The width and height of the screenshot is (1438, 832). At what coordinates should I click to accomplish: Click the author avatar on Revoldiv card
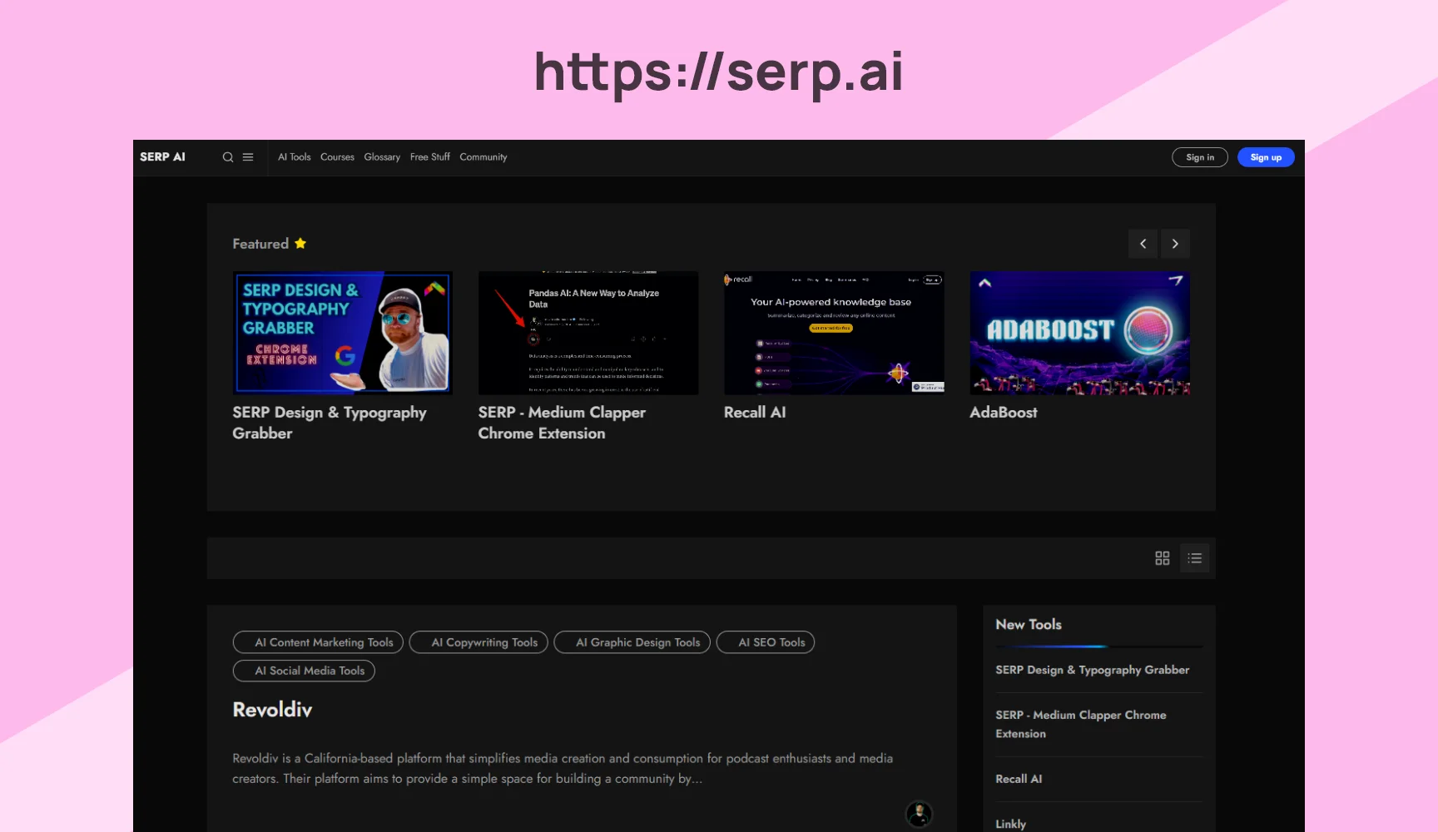[919, 813]
